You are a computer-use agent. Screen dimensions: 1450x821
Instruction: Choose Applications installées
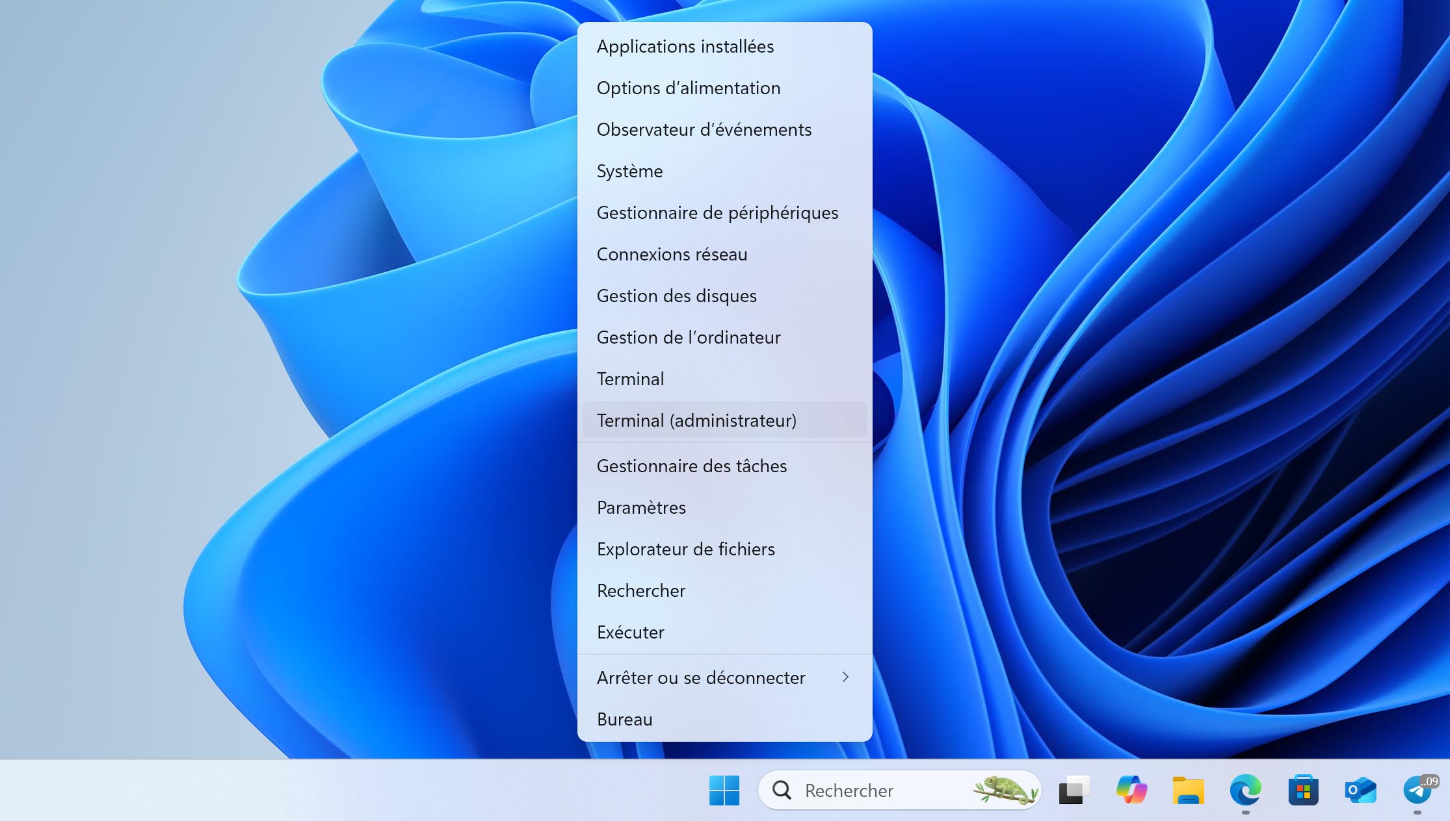(685, 47)
